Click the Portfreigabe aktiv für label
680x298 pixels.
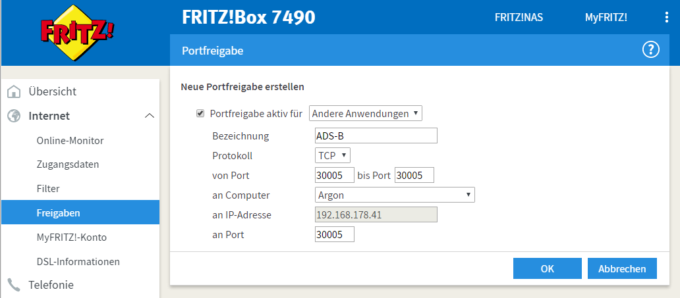coord(256,114)
